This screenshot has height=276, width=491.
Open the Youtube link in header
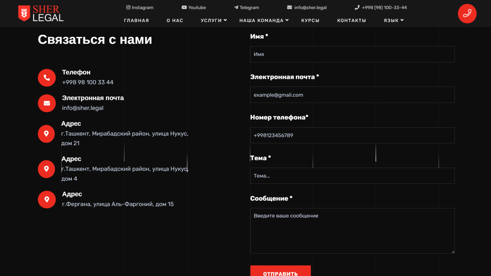point(194,7)
